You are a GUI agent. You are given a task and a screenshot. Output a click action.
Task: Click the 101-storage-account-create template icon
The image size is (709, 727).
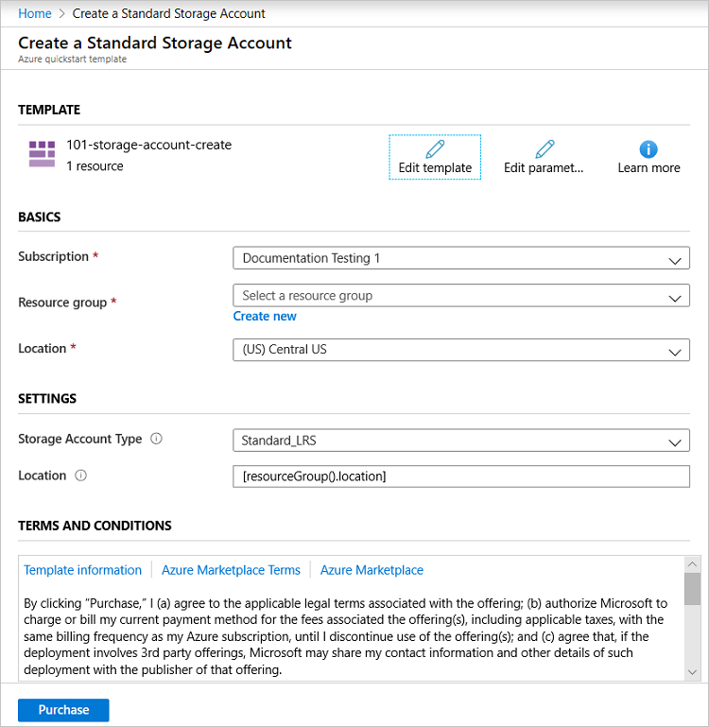pos(42,154)
